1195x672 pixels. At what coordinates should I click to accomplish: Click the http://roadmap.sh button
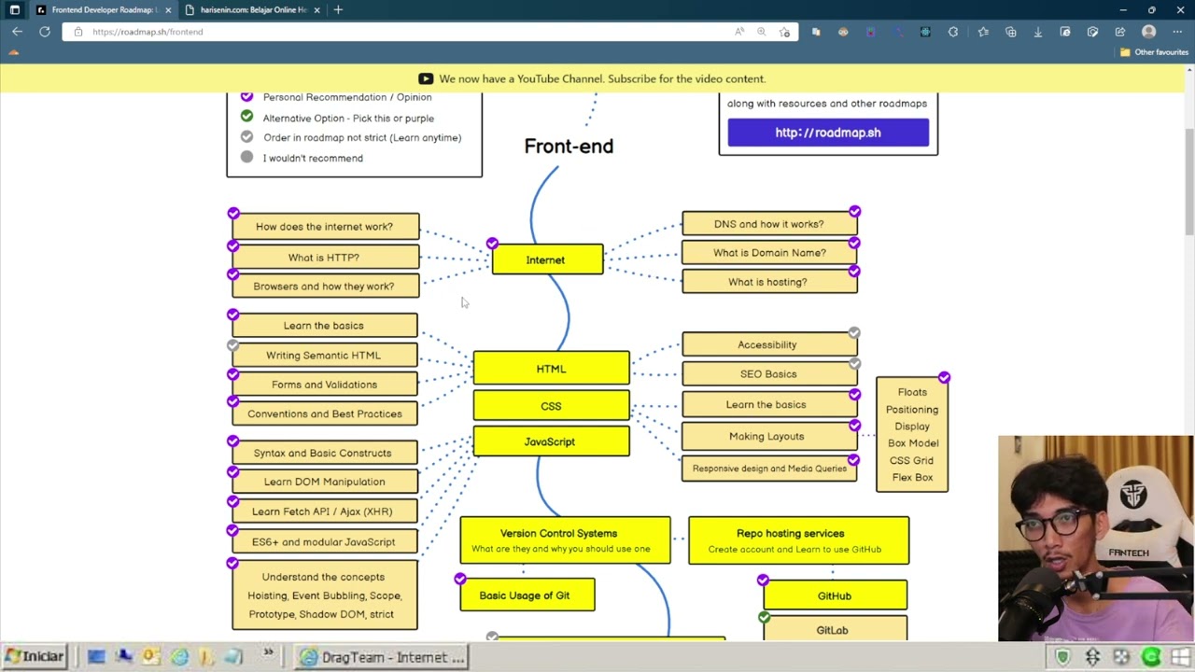click(827, 133)
